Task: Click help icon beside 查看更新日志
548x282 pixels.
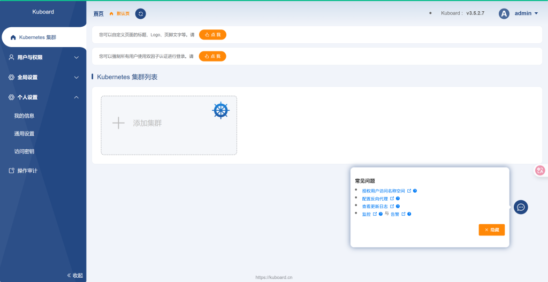Action: [398, 206]
